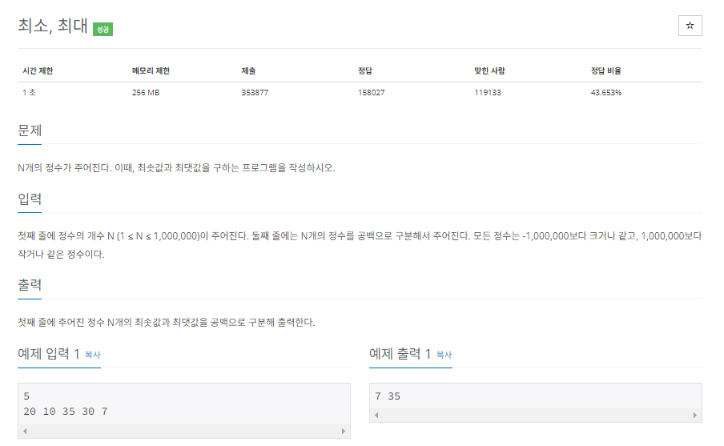Click the 시간 제한 column header
724x446 pixels.
(38, 70)
